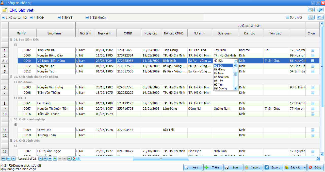Go to first record in navigator
Screen dimensions: 325x172
[4, 159]
